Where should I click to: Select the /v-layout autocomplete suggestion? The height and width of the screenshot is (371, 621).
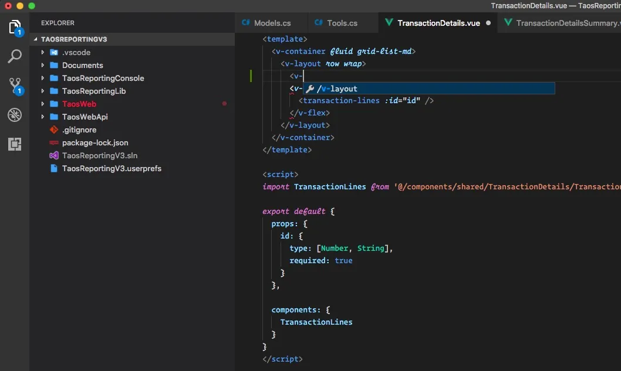(337, 89)
